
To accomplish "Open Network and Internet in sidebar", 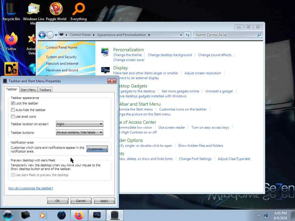I will click(x=62, y=64).
